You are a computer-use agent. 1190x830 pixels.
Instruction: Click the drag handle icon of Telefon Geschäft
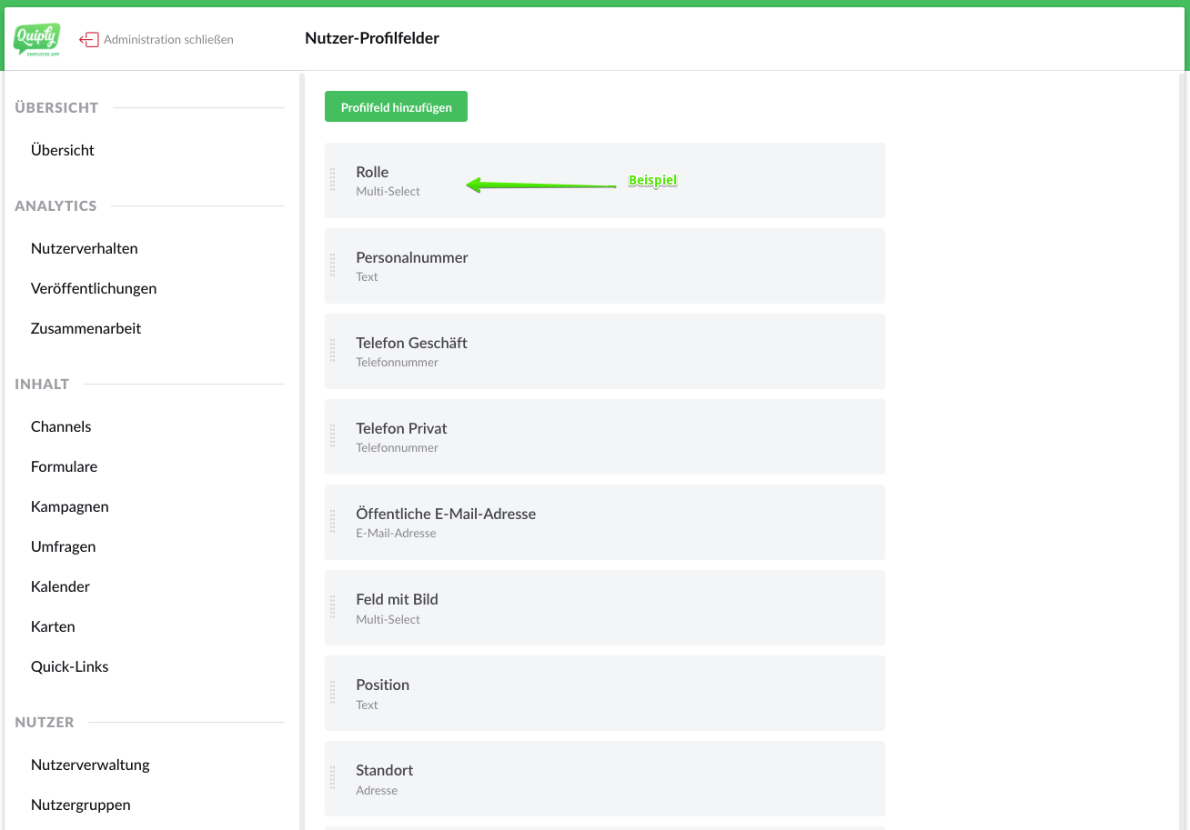tap(333, 351)
